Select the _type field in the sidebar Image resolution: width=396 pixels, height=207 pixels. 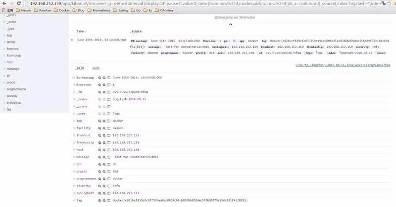[x=10, y=29]
